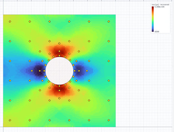Select the hatched circular hole in the plate
Image resolution: width=174 pixels, height=132 pixels.
pos(59,71)
